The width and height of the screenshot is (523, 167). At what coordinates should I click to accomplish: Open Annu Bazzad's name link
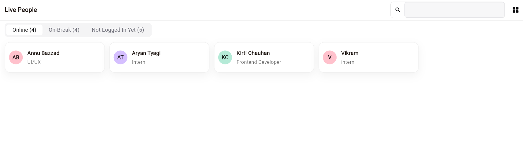click(x=43, y=53)
